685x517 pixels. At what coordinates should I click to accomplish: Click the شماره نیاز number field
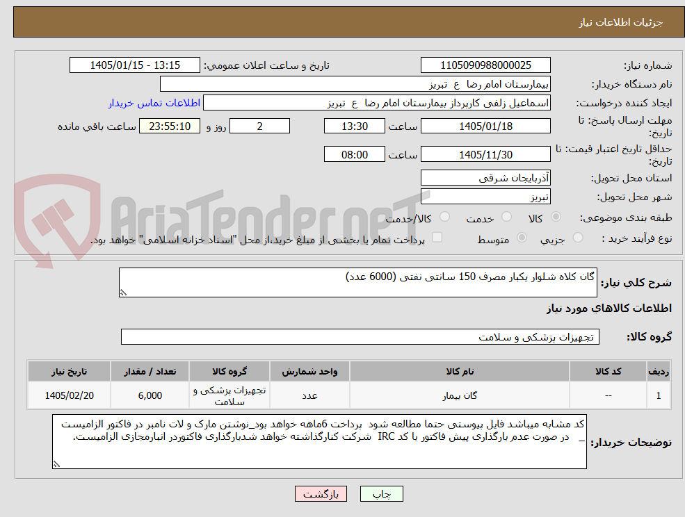pyautogui.click(x=485, y=65)
